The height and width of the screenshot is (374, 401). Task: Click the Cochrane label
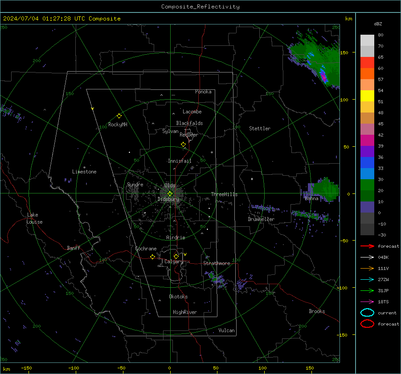(x=146, y=249)
